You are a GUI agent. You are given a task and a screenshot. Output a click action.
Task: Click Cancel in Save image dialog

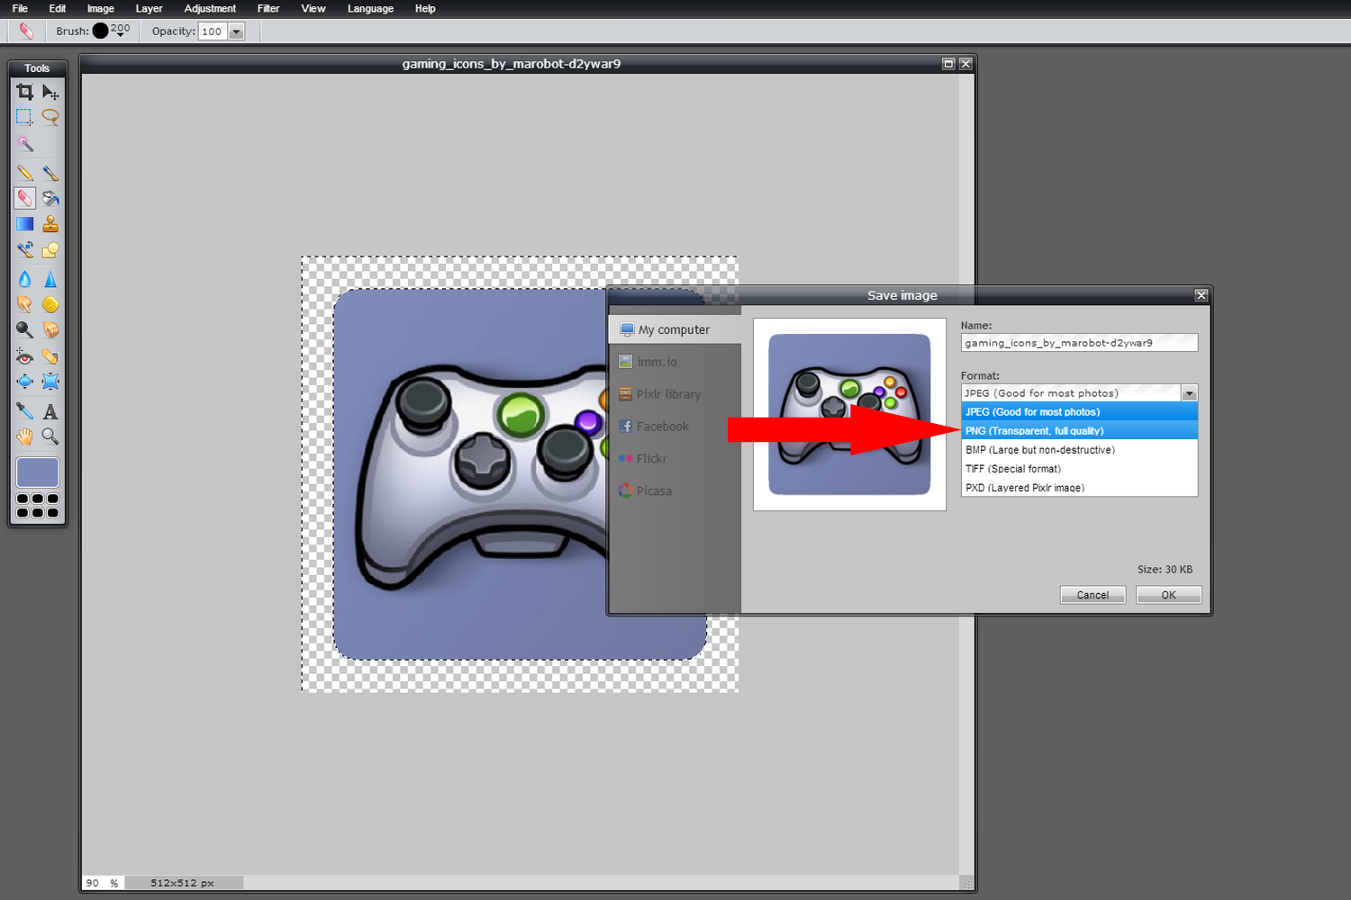1093,595
